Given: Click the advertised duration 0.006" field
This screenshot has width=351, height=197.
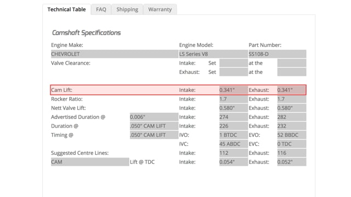Looking at the screenshot, I should [x=154, y=117].
